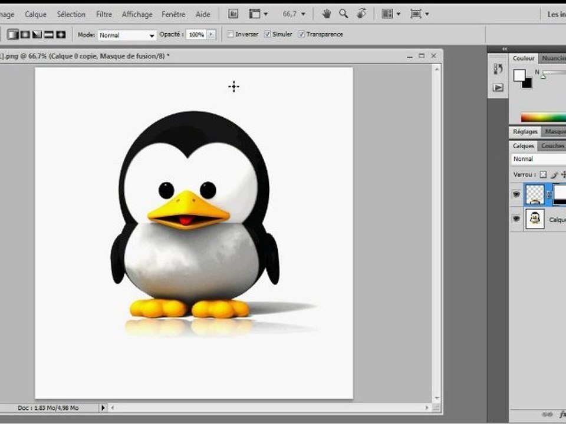Pick a color from the spectrum ramp

click(x=543, y=118)
